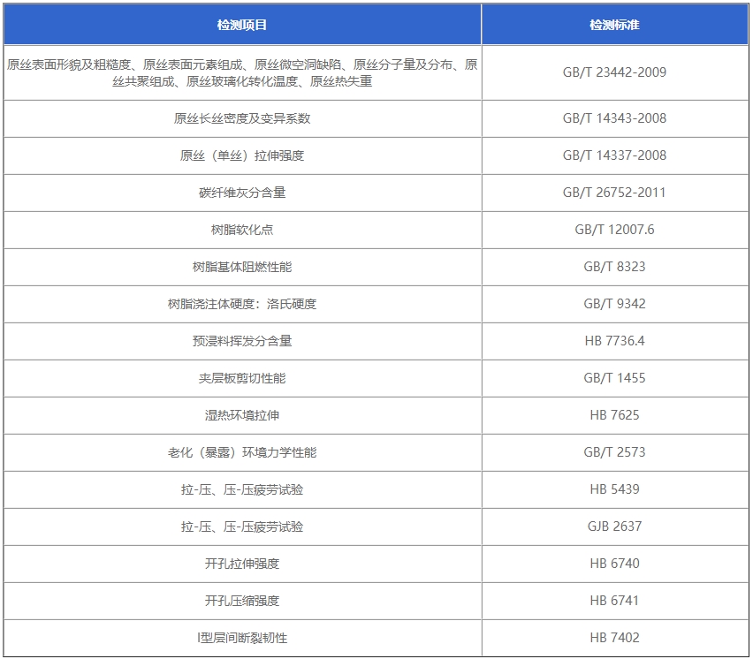The image size is (753, 659).
Task: Select the 原丝（单丝）拉伸强度 cell
Action: point(242,155)
